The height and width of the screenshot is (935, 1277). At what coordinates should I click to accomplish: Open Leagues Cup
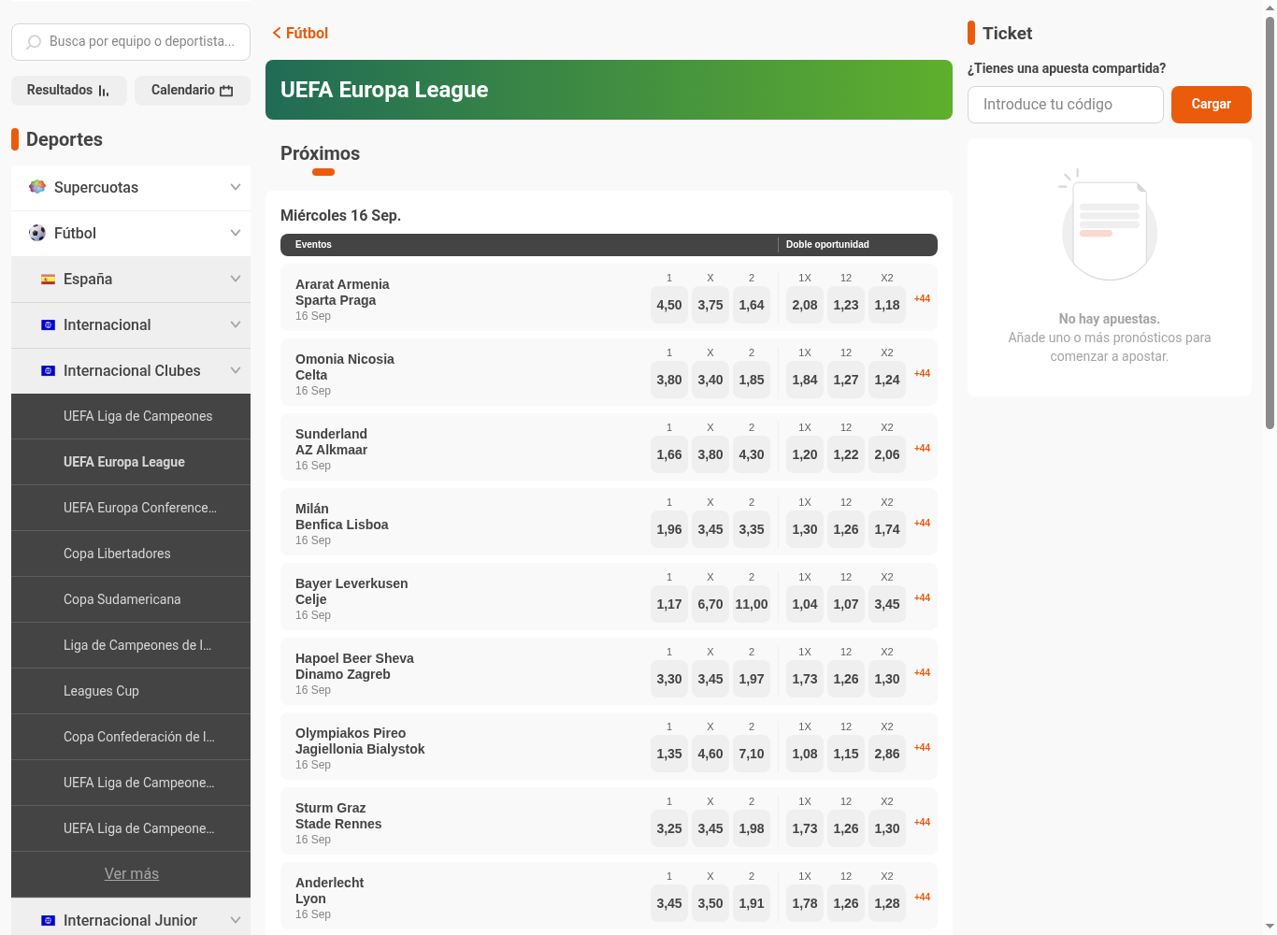(131, 691)
